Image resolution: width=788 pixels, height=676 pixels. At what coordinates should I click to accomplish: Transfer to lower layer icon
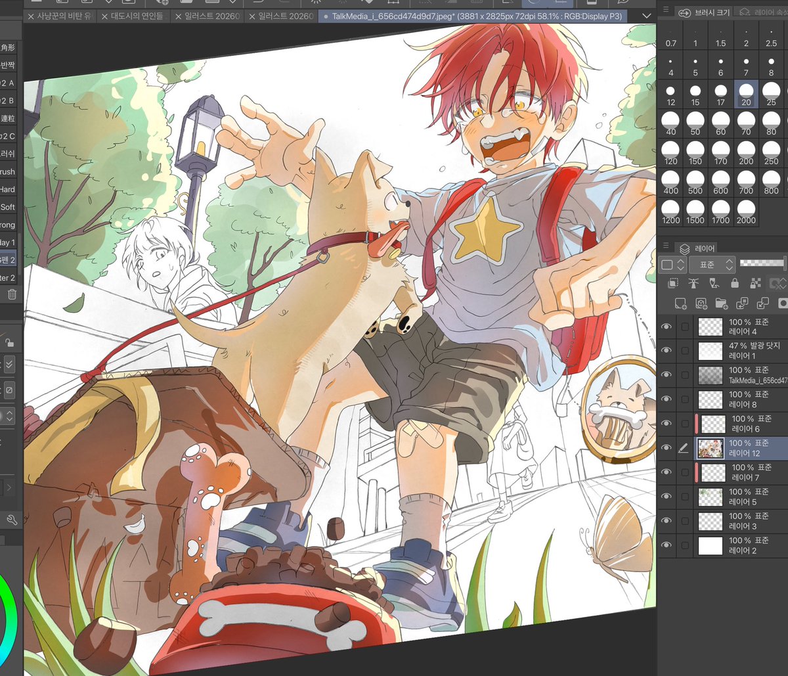[742, 303]
